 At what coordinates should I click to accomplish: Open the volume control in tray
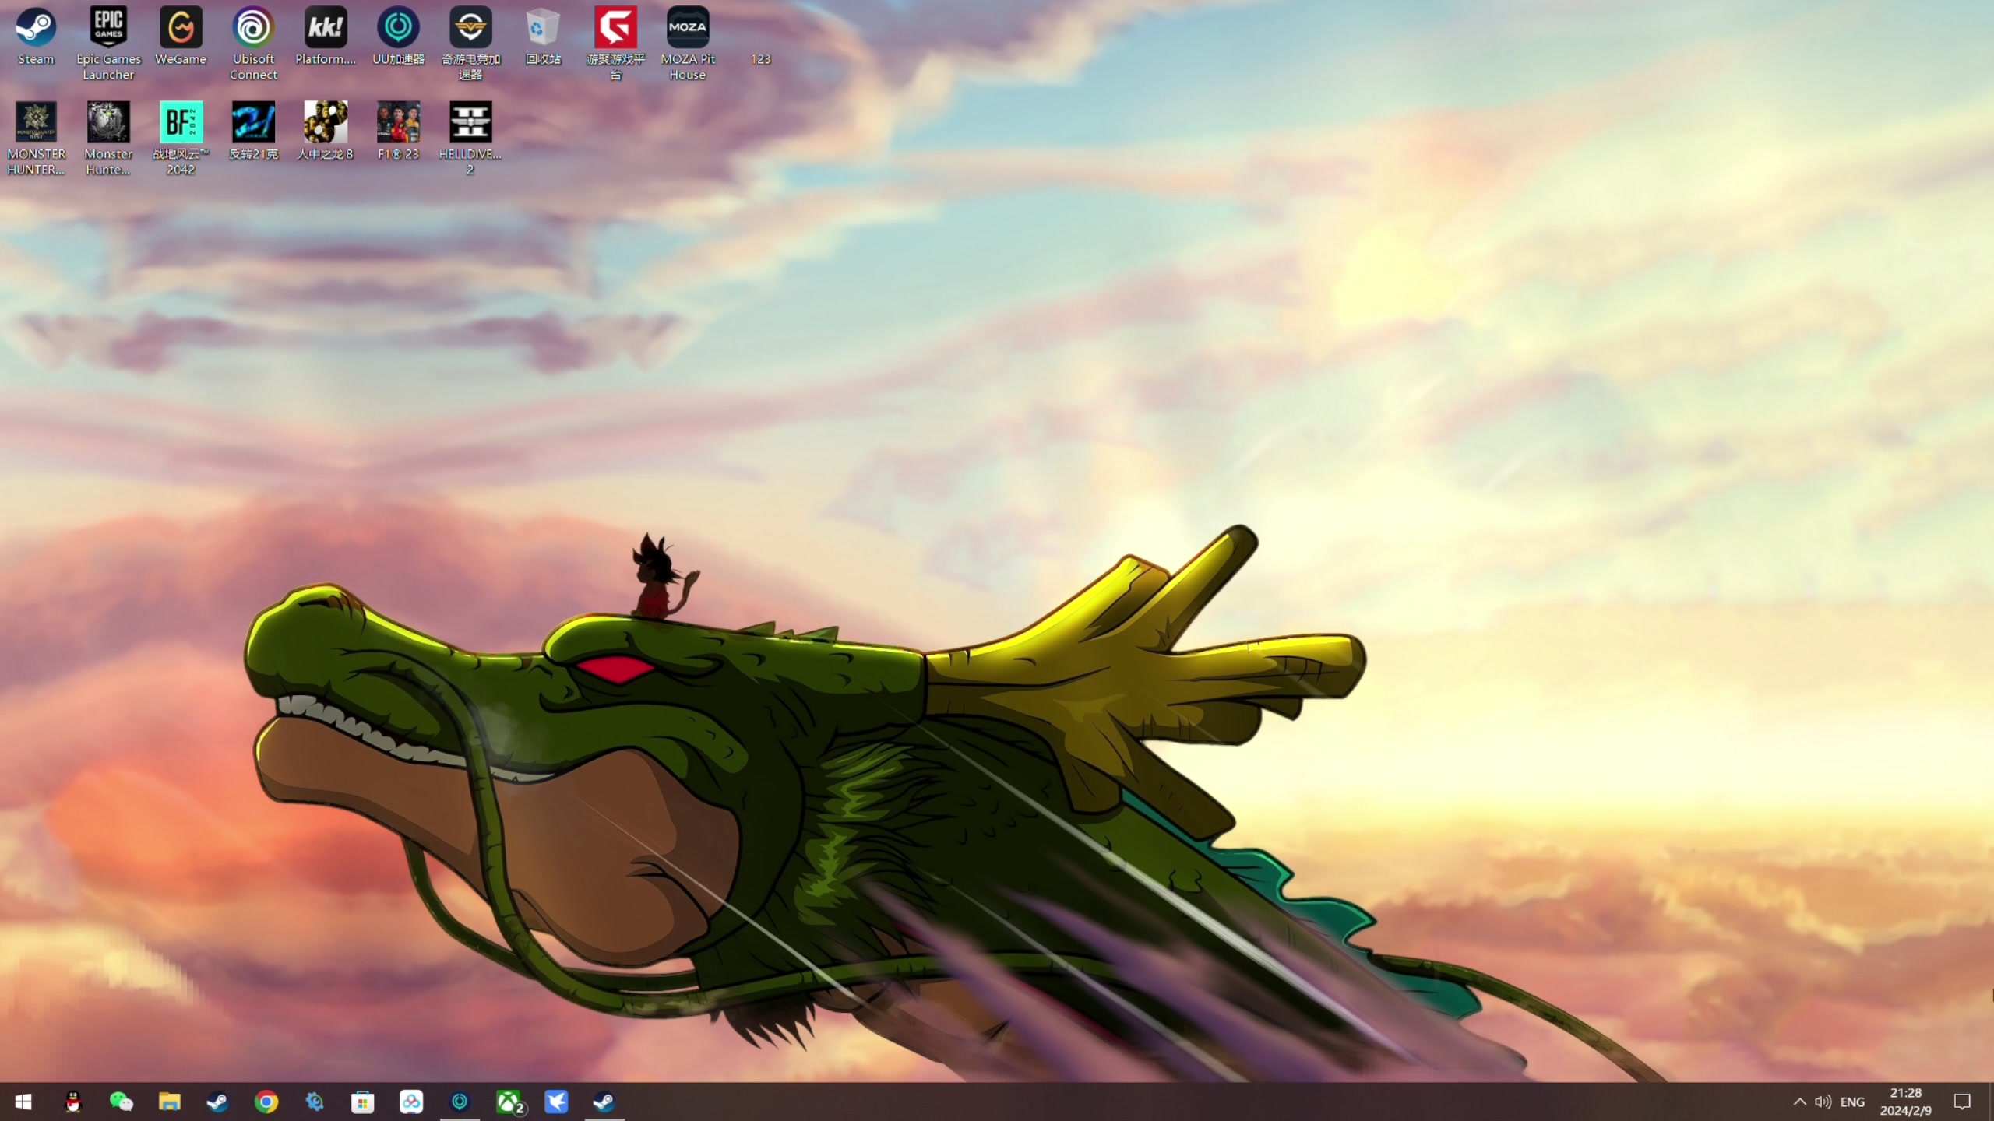click(1823, 1102)
